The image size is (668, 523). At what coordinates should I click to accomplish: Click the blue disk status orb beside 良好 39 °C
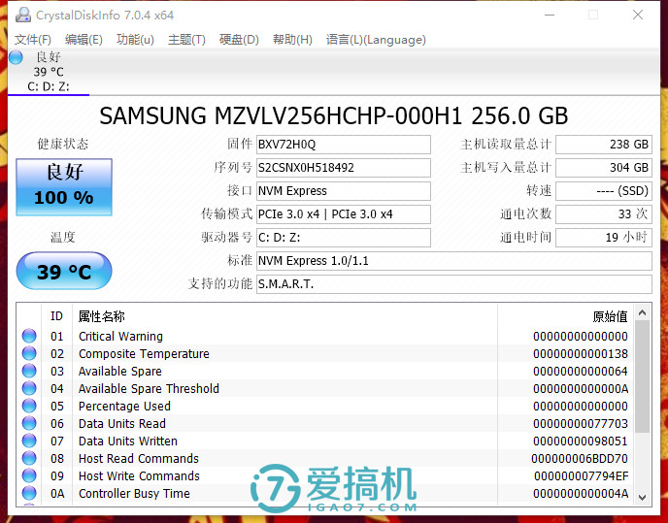pyautogui.click(x=16, y=57)
